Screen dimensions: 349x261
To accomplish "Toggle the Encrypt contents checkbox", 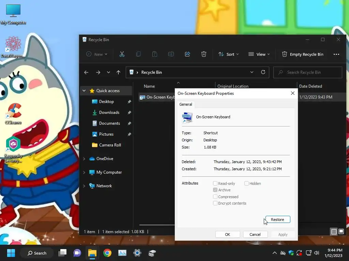I will tap(215, 203).
